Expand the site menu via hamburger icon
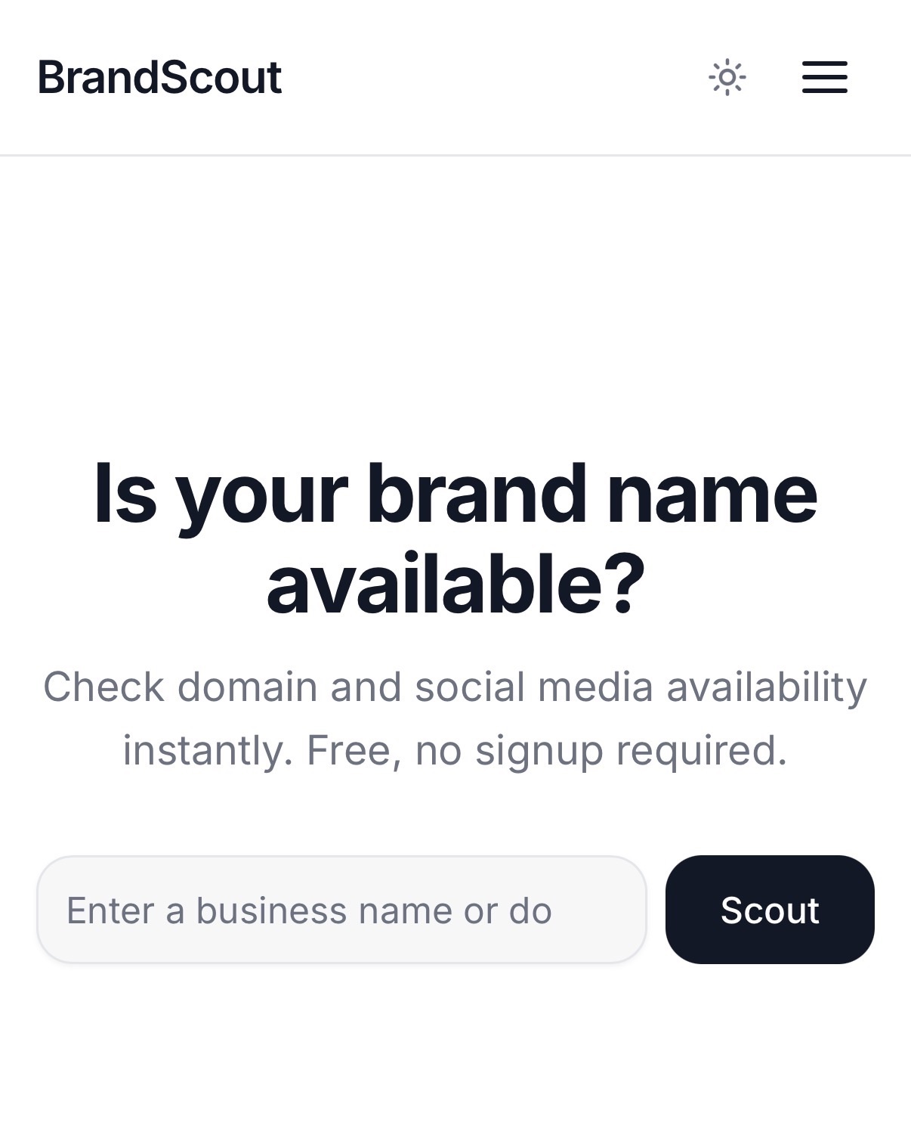Screen dimensions: 911x1132 (824, 77)
